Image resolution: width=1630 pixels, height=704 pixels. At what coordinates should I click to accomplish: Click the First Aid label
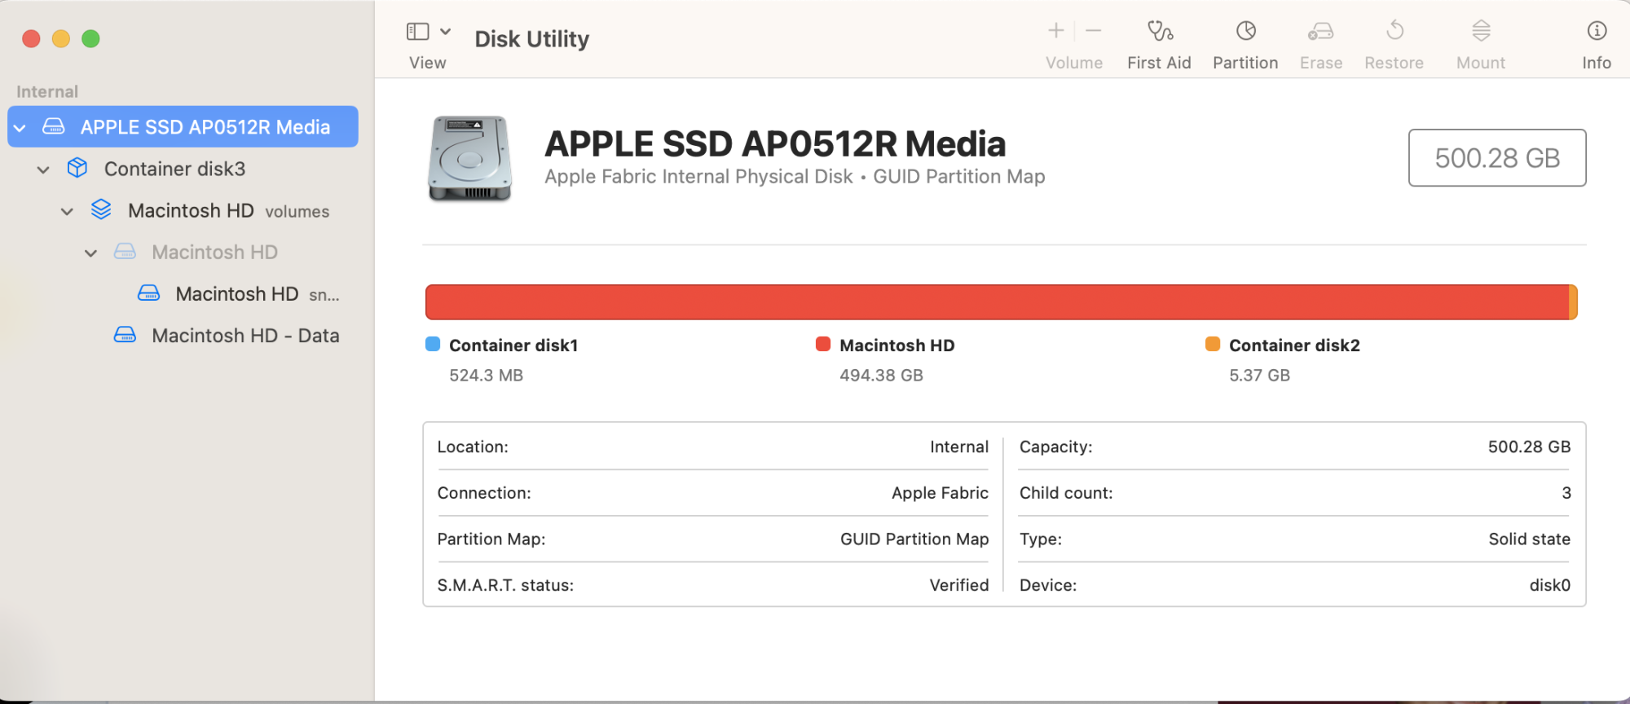[1159, 63]
